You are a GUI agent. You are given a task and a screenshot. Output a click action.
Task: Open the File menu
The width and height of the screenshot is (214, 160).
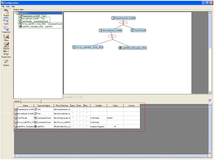(x=3, y=7)
